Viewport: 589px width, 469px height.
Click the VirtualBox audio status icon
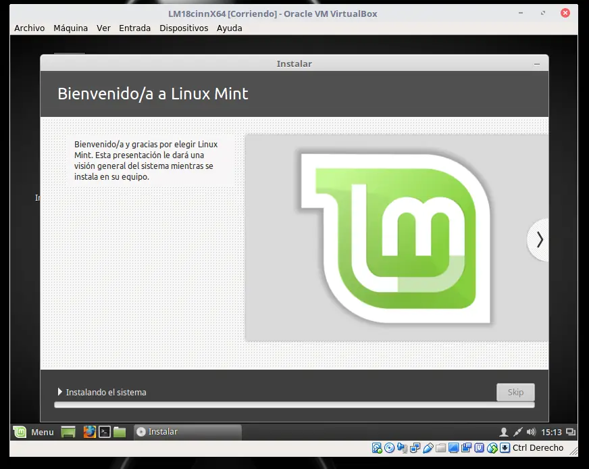click(403, 448)
